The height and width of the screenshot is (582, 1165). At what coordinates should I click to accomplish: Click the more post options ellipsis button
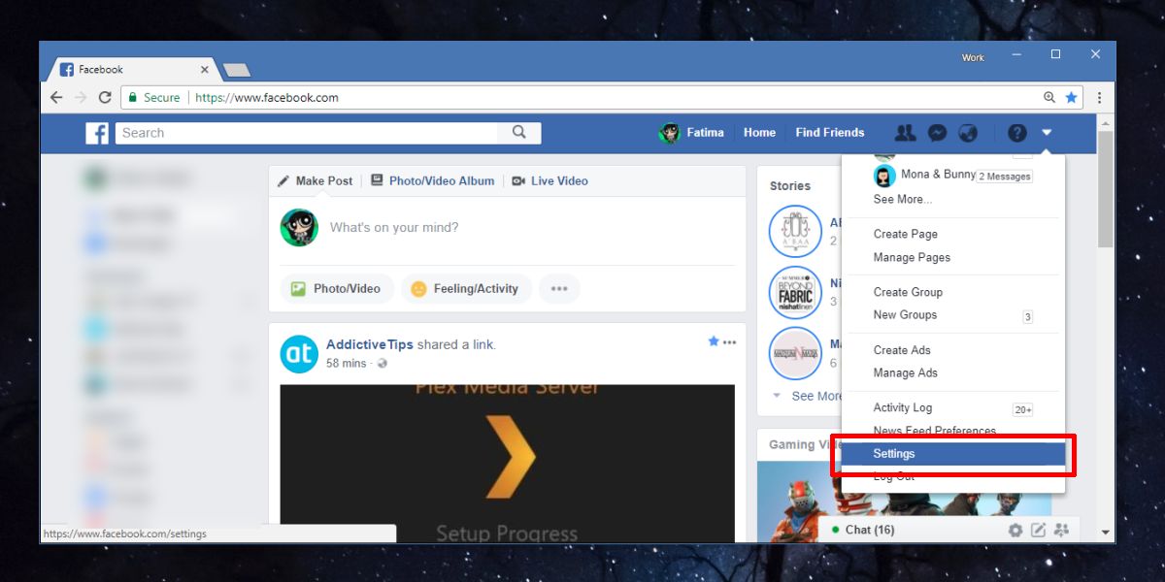pyautogui.click(x=559, y=288)
